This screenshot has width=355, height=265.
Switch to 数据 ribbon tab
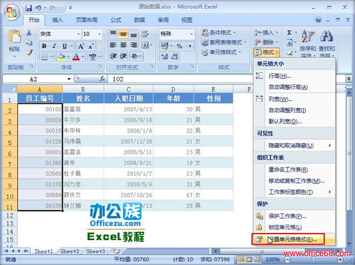coord(140,20)
